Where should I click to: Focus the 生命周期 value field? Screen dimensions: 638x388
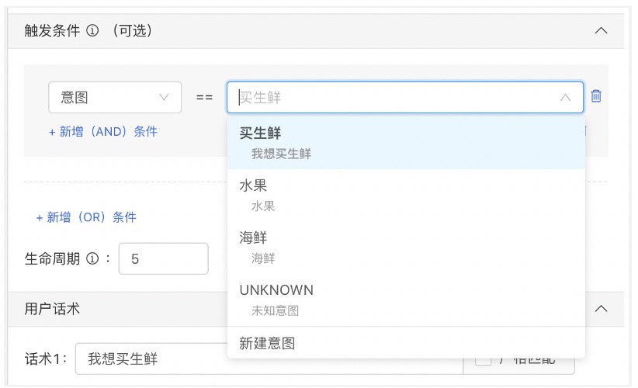pyautogui.click(x=164, y=258)
